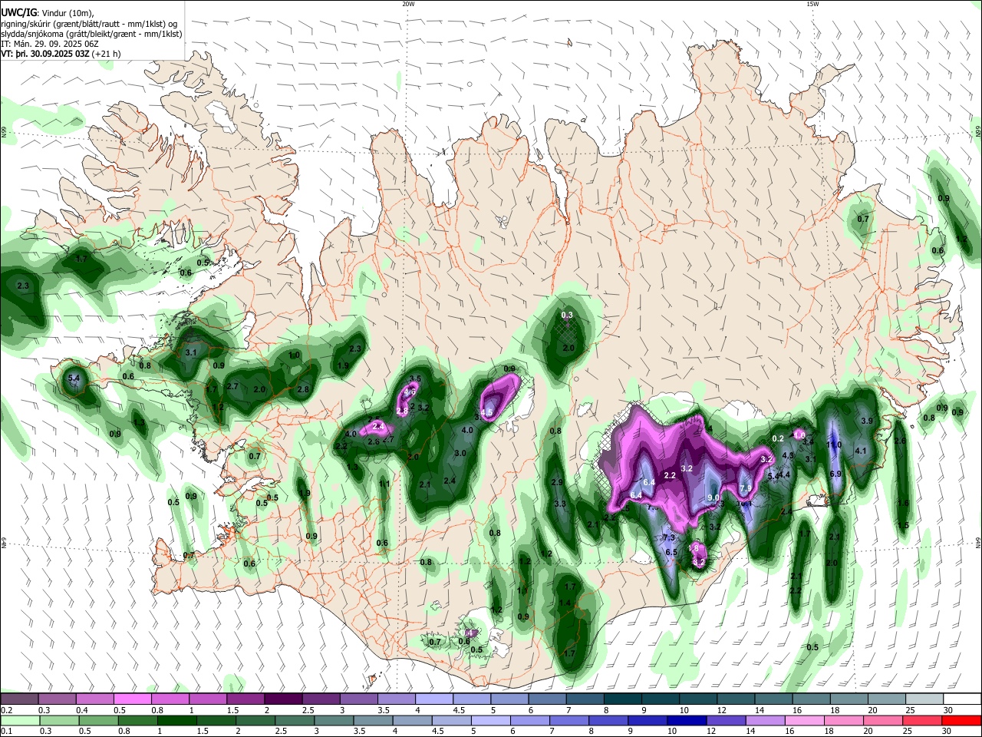
Task: Click the map precipitation value '6.5'
Action: (671, 553)
